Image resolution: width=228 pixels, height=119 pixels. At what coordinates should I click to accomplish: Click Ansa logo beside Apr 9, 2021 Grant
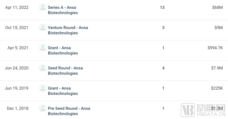pyautogui.click(x=43, y=48)
